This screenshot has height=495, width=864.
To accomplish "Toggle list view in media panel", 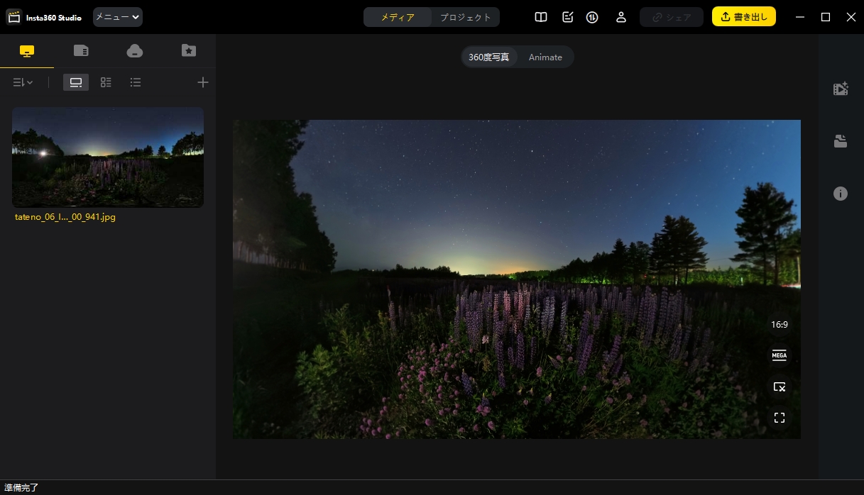I will (136, 82).
